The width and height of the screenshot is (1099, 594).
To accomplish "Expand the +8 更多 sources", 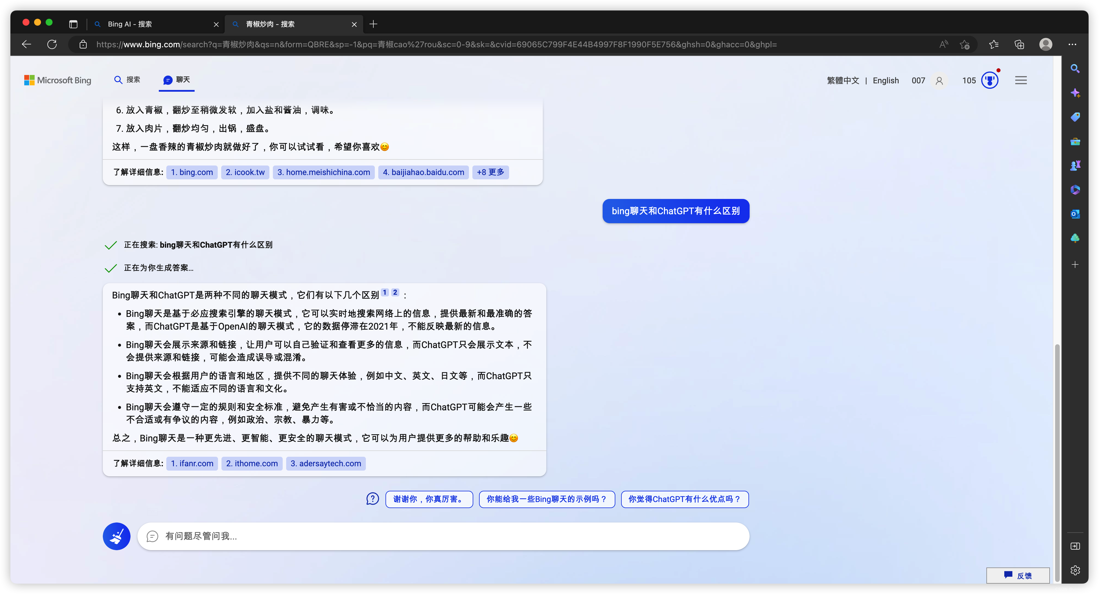I will 491,172.
